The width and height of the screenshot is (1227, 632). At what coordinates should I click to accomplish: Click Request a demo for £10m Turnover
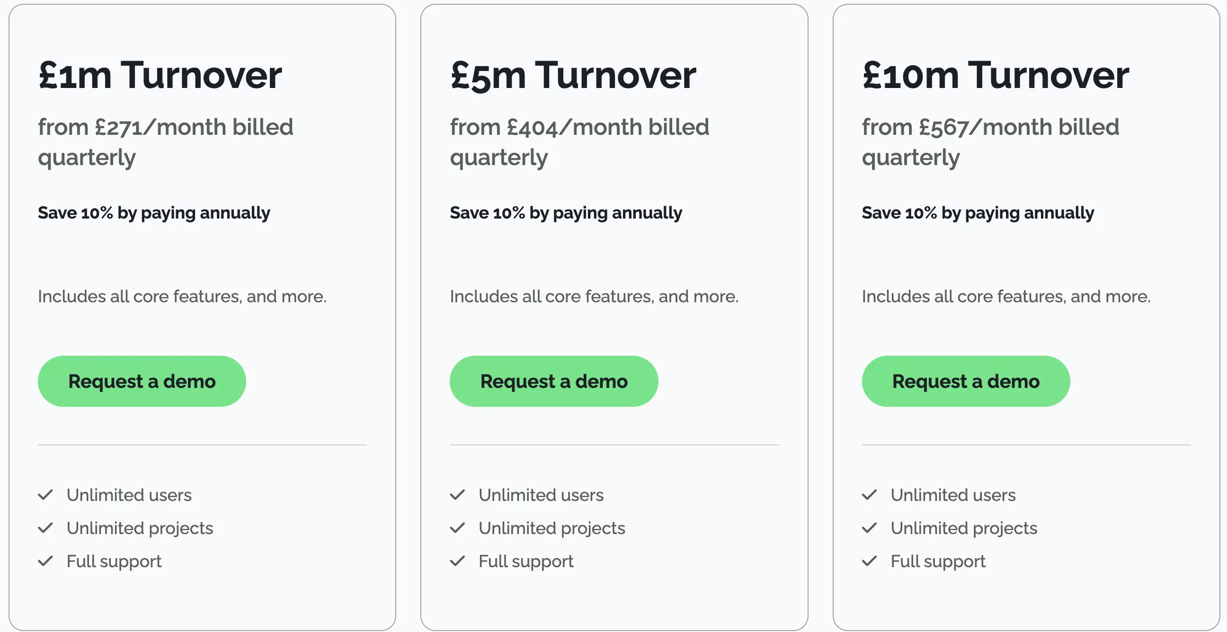[x=966, y=381]
